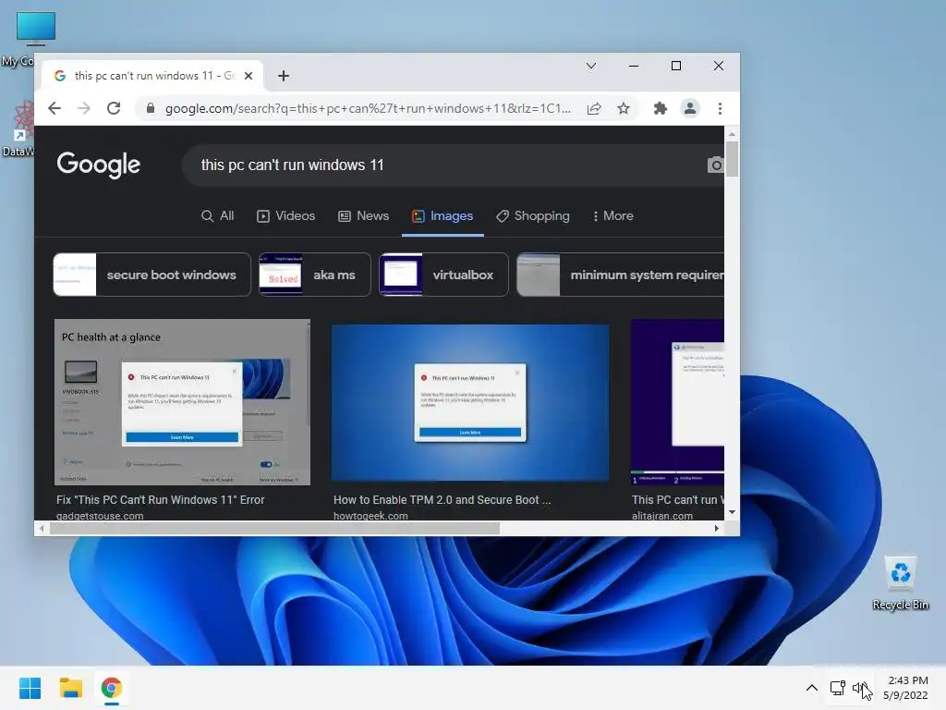This screenshot has width=946, height=710.
Task: Select the My Computer desktop icon
Action: [x=26, y=40]
